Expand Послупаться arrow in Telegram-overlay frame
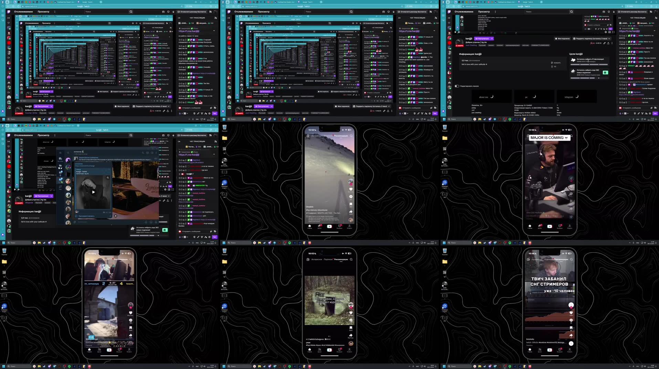659x369 pixels. tap(51, 196)
